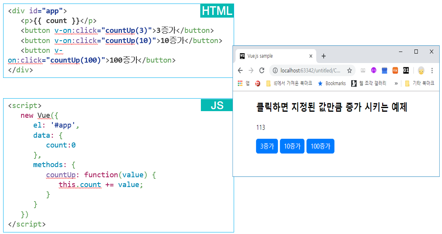Open a new tab with the plus button

pos(324,56)
